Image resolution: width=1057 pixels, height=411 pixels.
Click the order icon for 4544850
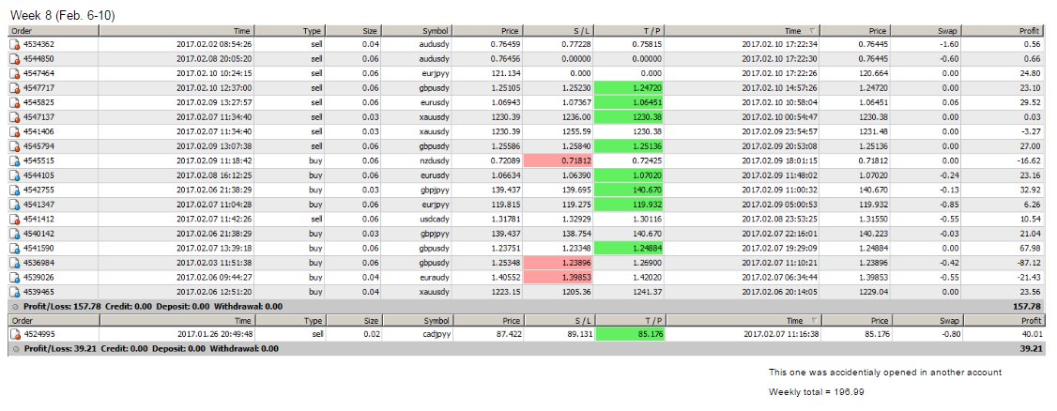click(x=15, y=58)
